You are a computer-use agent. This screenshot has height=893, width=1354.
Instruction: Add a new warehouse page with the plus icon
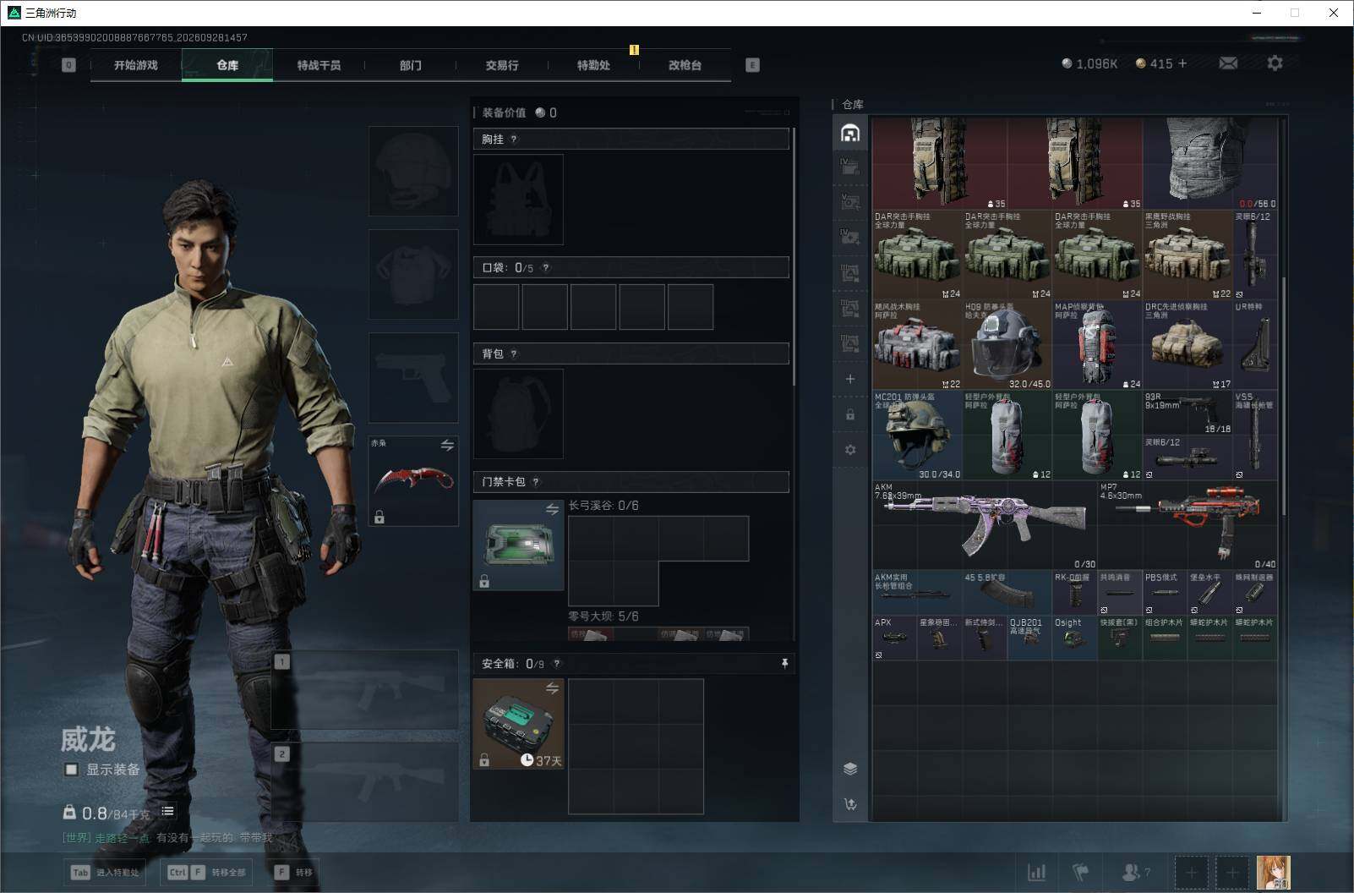click(850, 379)
